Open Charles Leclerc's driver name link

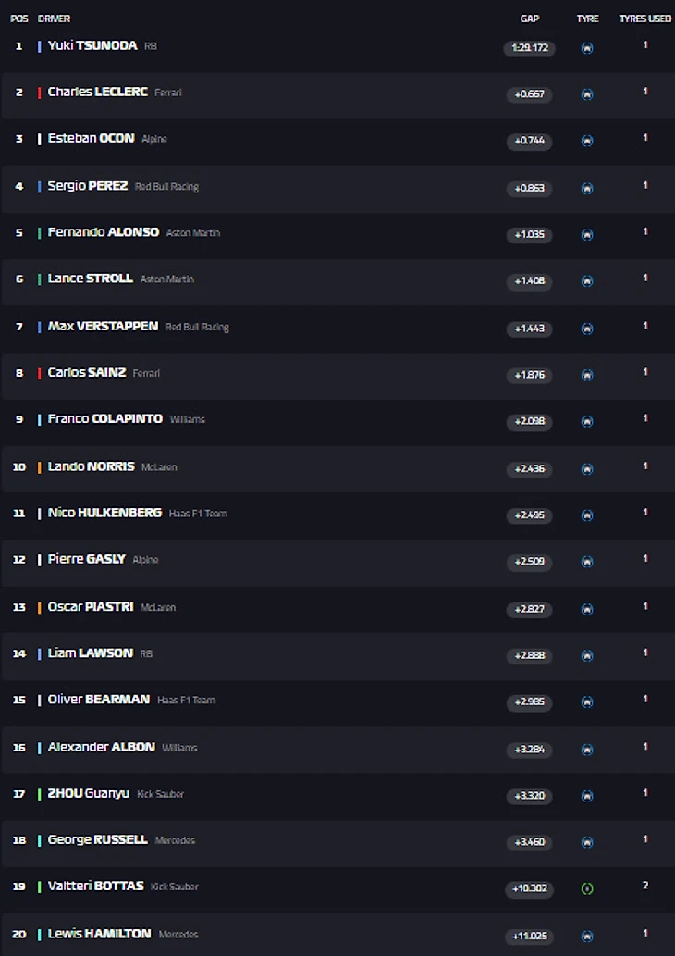(x=97, y=93)
